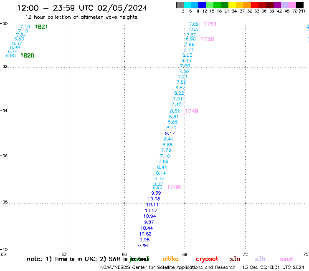Select the lavender swatch in the color scale
Image resolution: width=309 pixels, height=271 pixels.
point(285,5)
